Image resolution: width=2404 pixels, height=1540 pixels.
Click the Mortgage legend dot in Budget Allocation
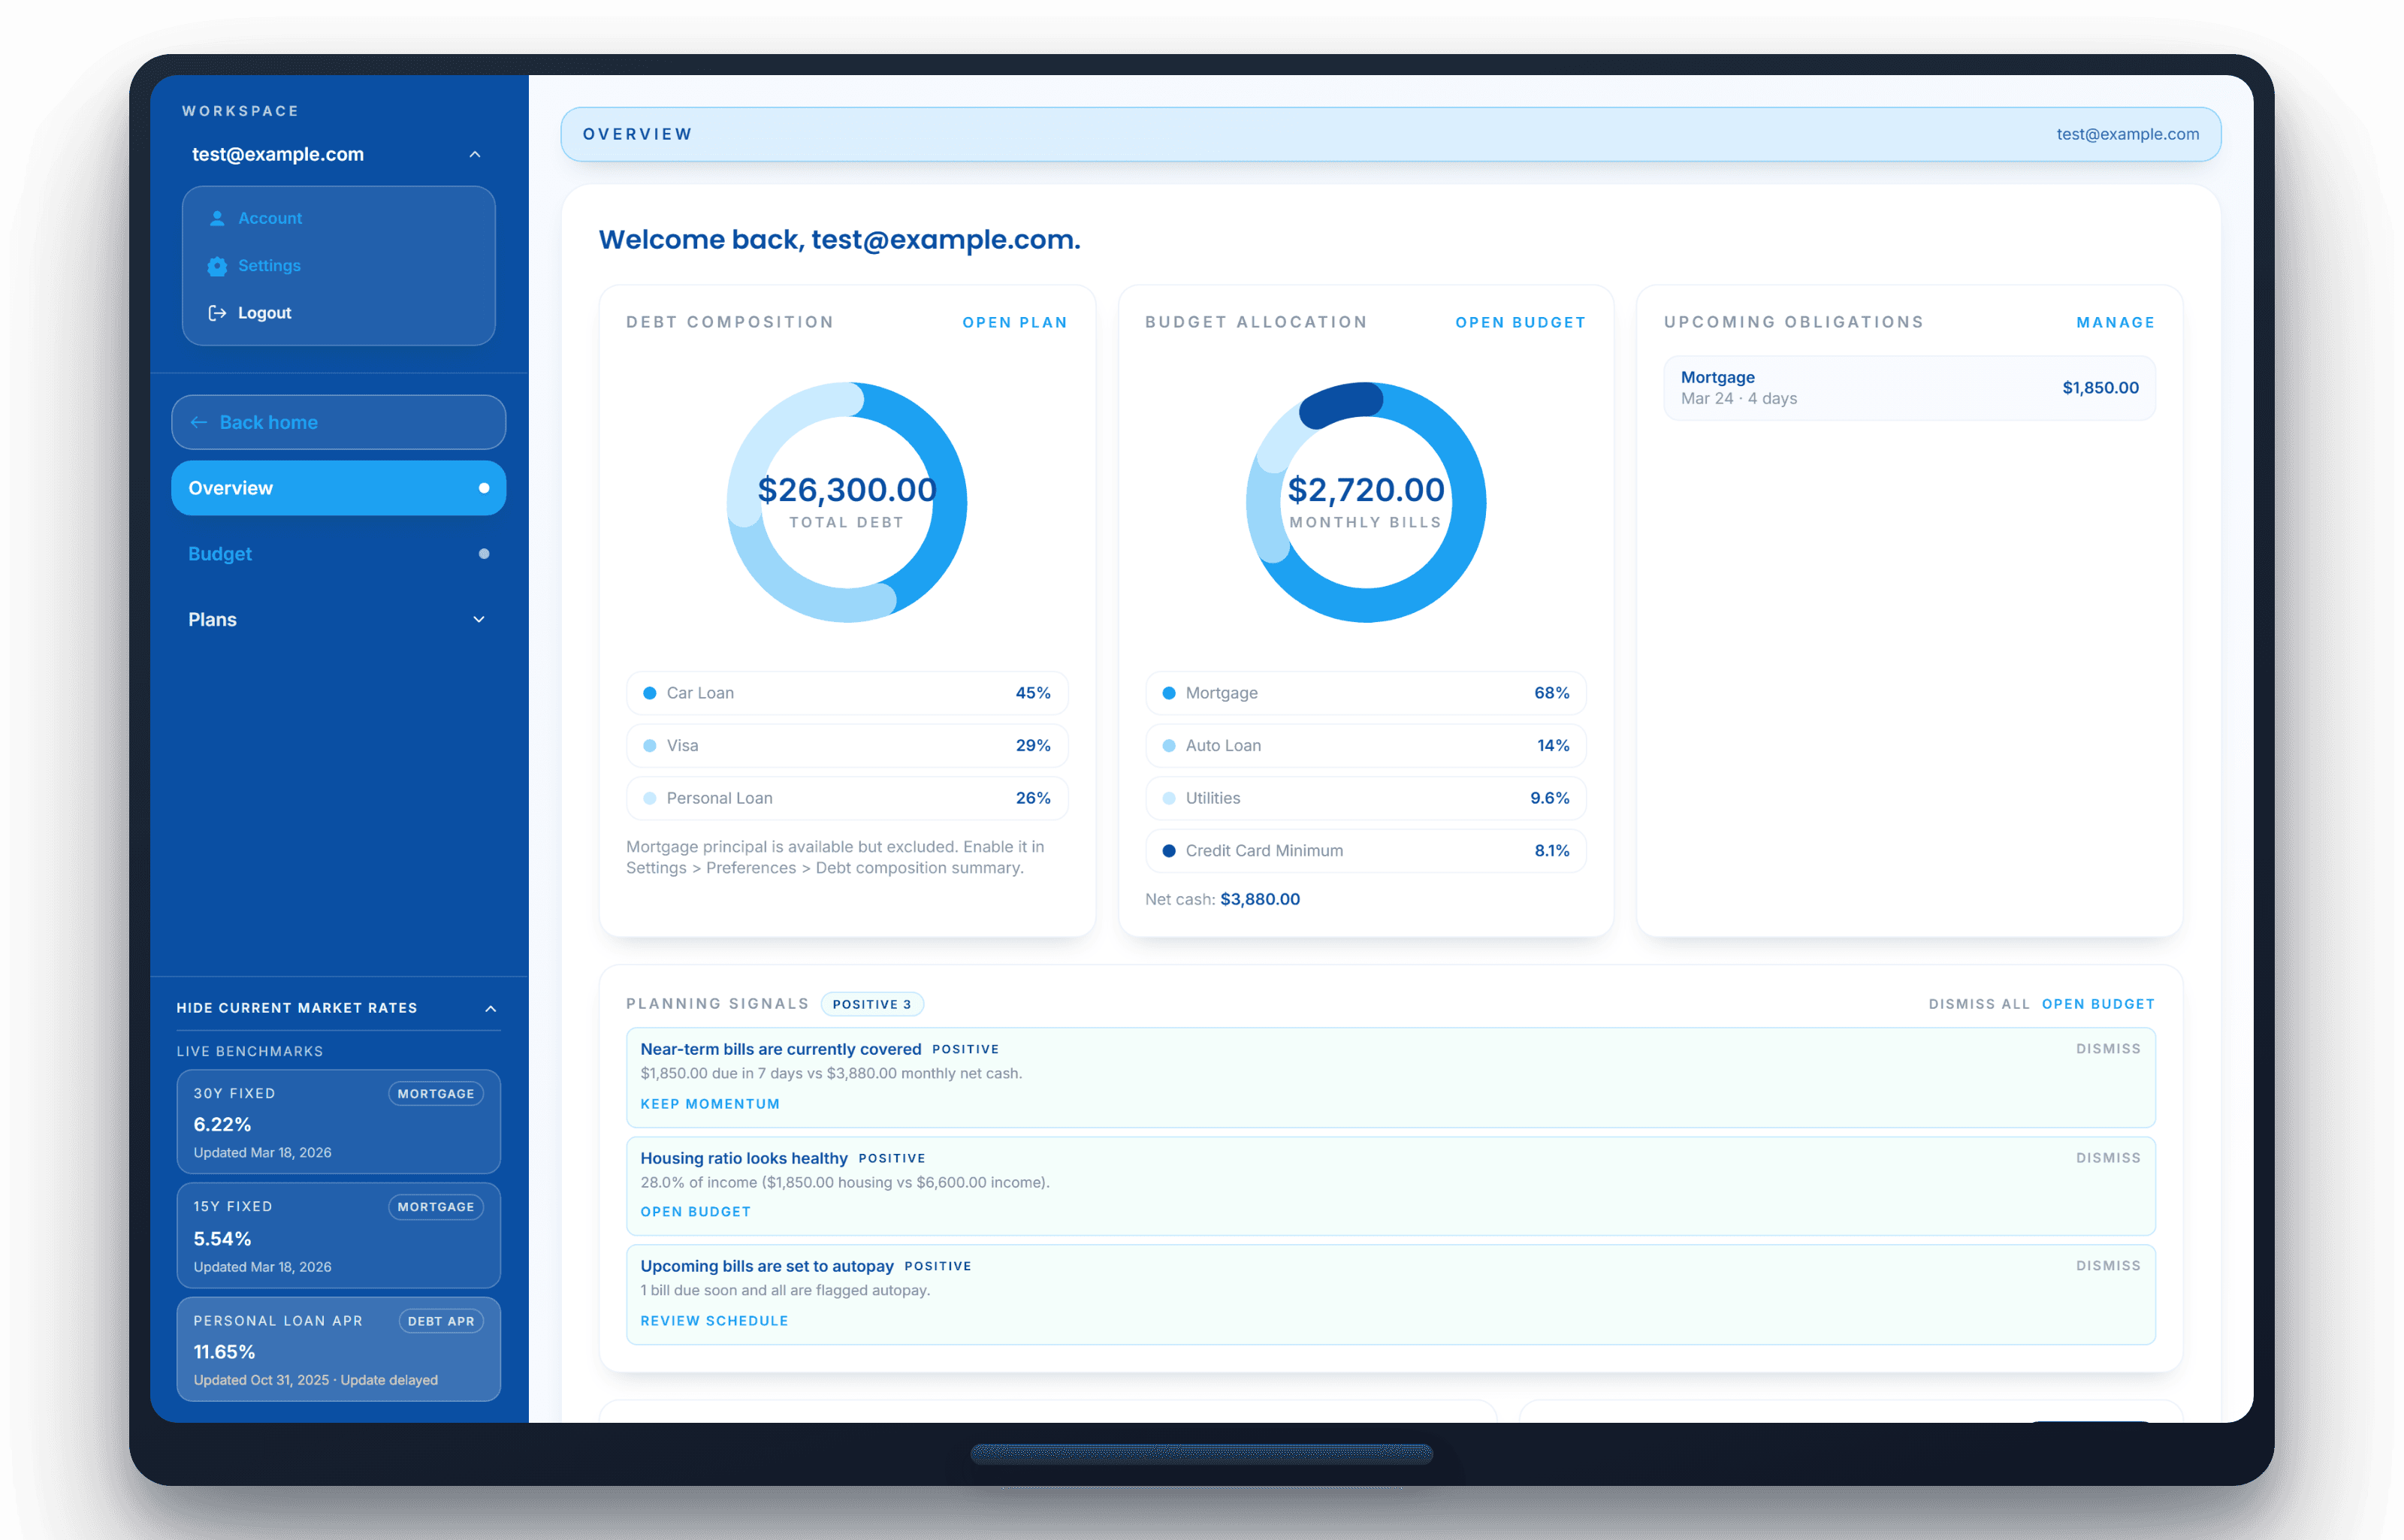(x=1168, y=692)
